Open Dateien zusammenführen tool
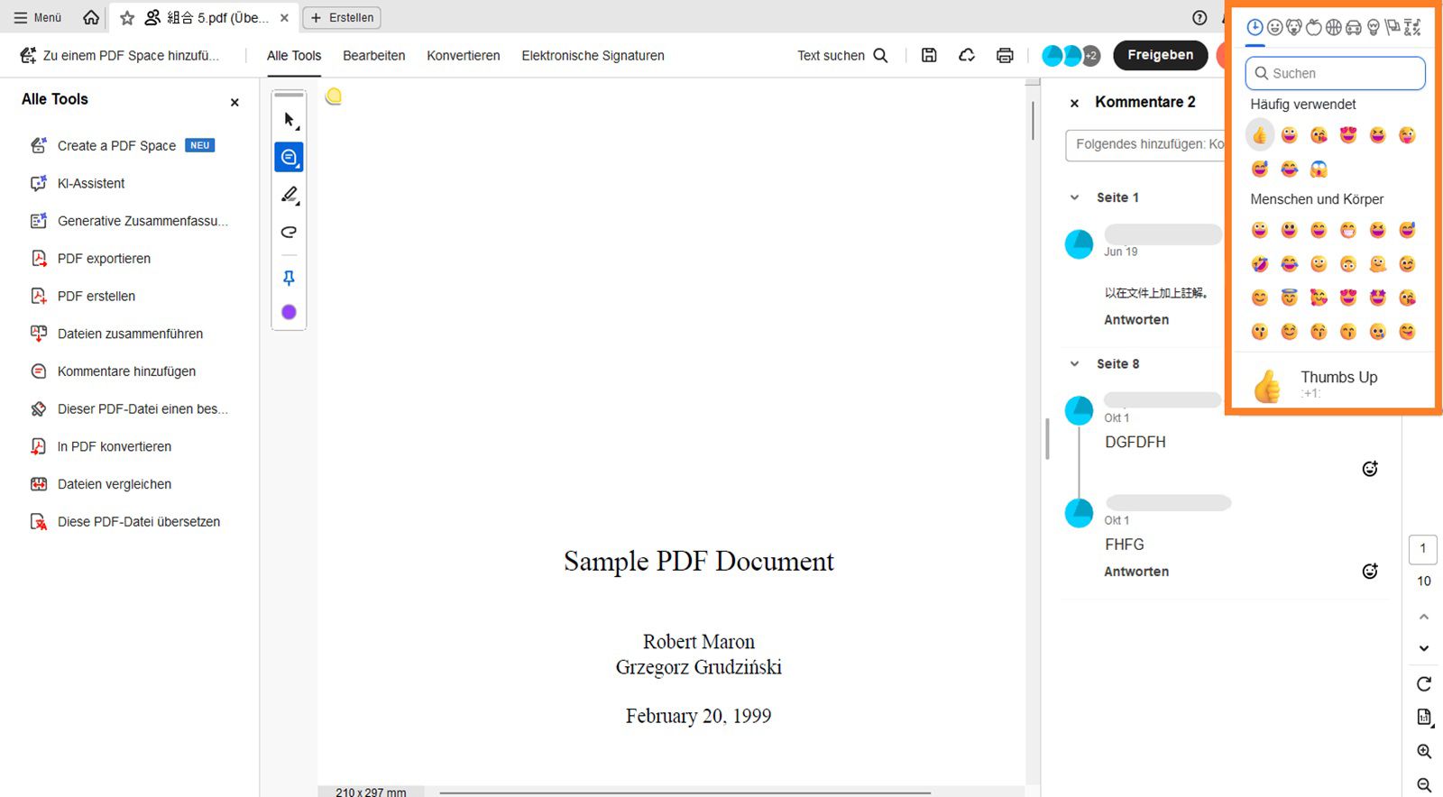The width and height of the screenshot is (1443, 797). pyautogui.click(x=130, y=334)
